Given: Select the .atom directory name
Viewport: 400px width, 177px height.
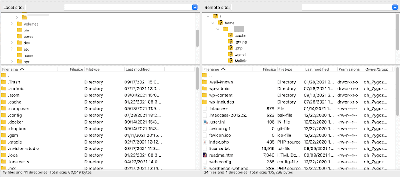Looking at the screenshot, I should [x=14, y=95].
